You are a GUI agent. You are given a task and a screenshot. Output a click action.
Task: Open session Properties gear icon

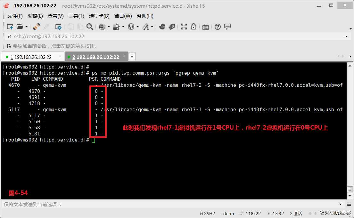tap(58, 27)
